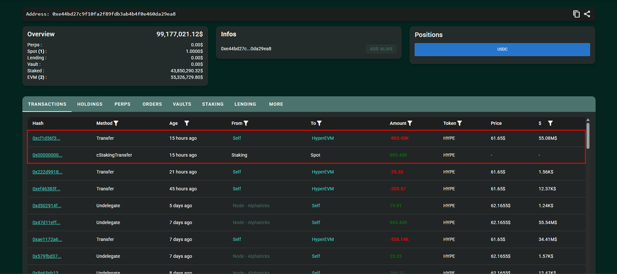The width and height of the screenshot is (617, 274).
Task: Open transaction hash 0x47d11eff
Action: 46,223
